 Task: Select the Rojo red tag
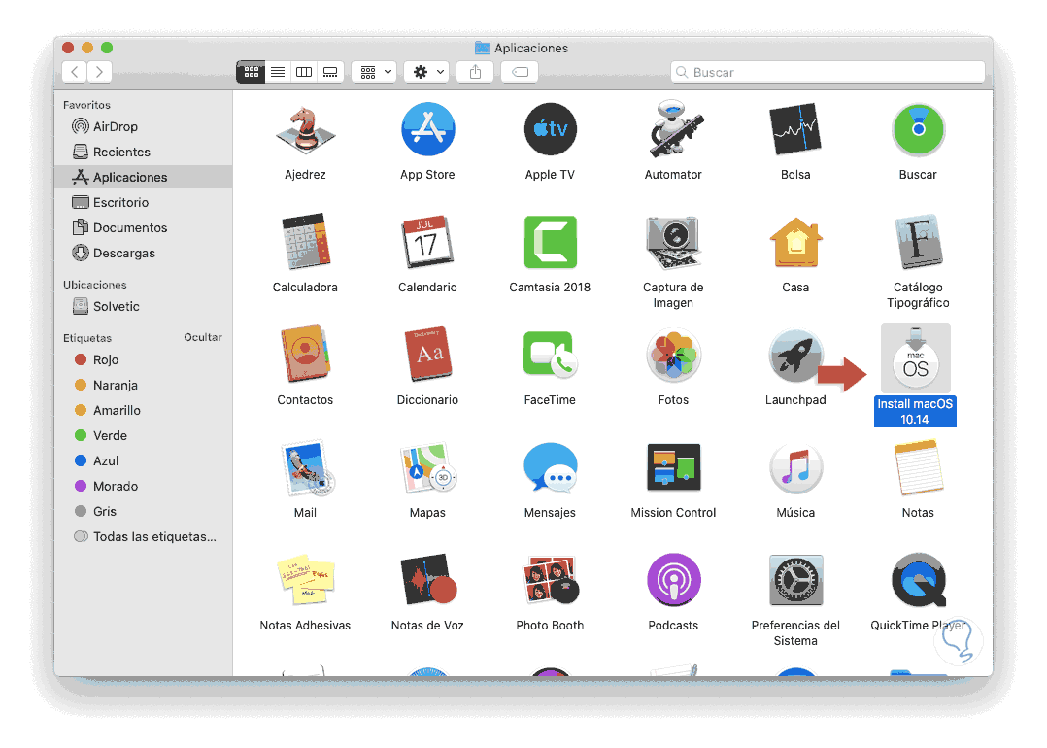[144, 360]
